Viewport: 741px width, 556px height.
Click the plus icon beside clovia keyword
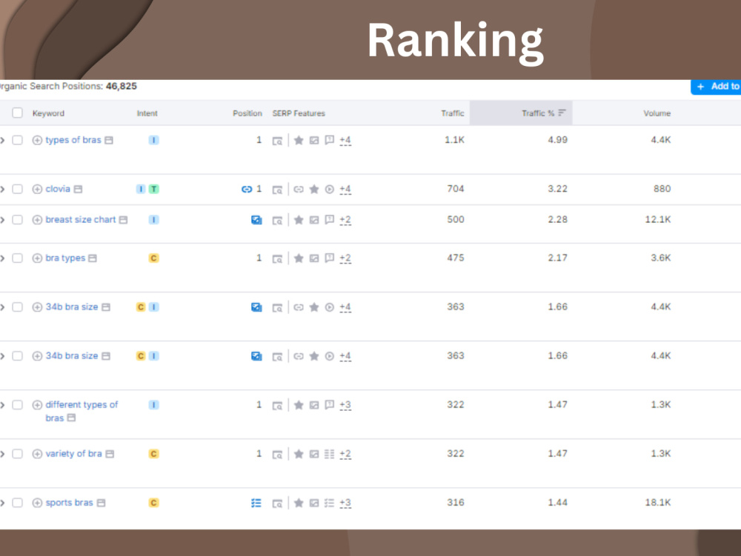37,190
